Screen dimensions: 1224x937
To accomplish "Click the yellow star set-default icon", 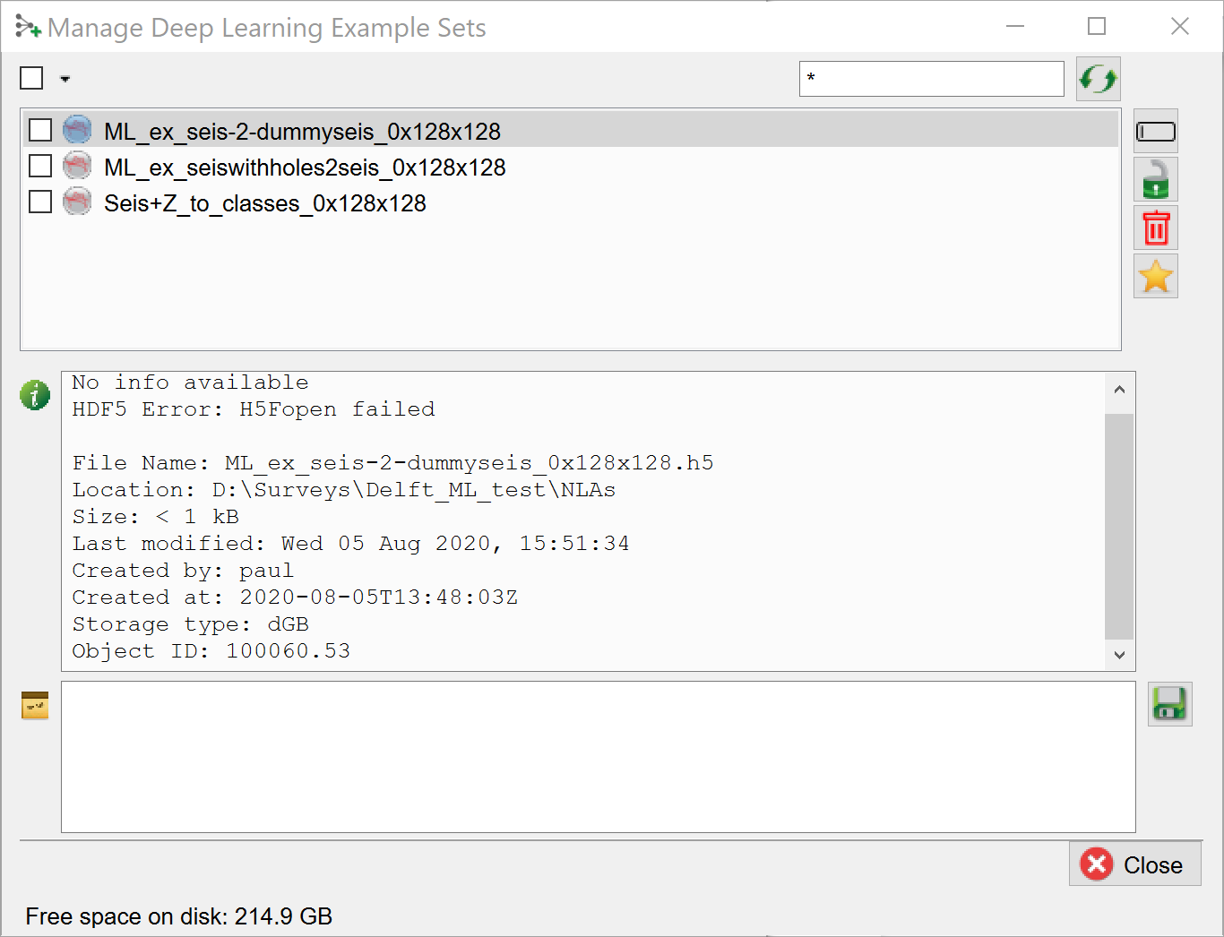I will (1155, 276).
